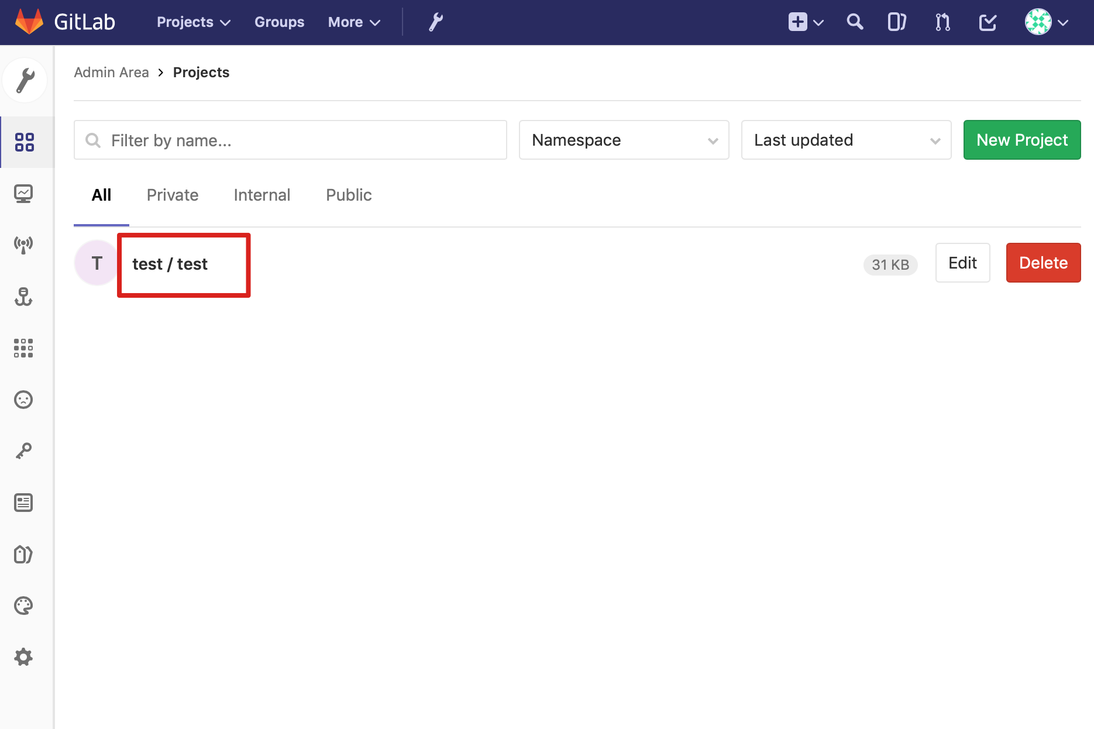The image size is (1094, 729).
Task: Open the Abuse Reports sad-face icon
Action: [x=23, y=400]
